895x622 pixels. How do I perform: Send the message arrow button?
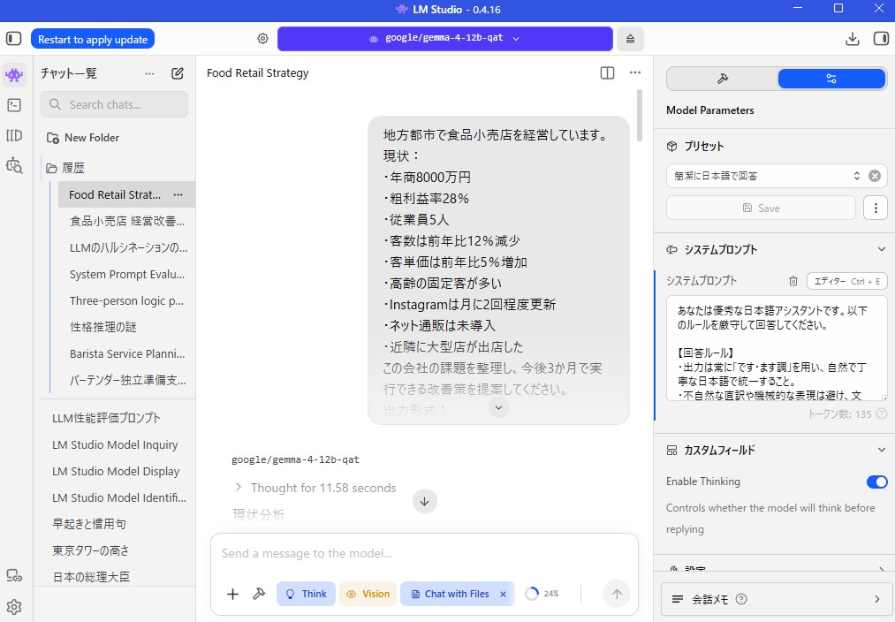tap(617, 594)
